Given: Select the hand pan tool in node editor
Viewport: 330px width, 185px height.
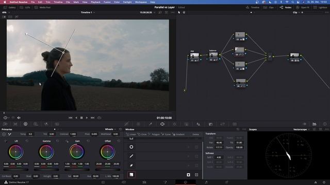Looking at the screenshot, I should (x=184, y=12).
